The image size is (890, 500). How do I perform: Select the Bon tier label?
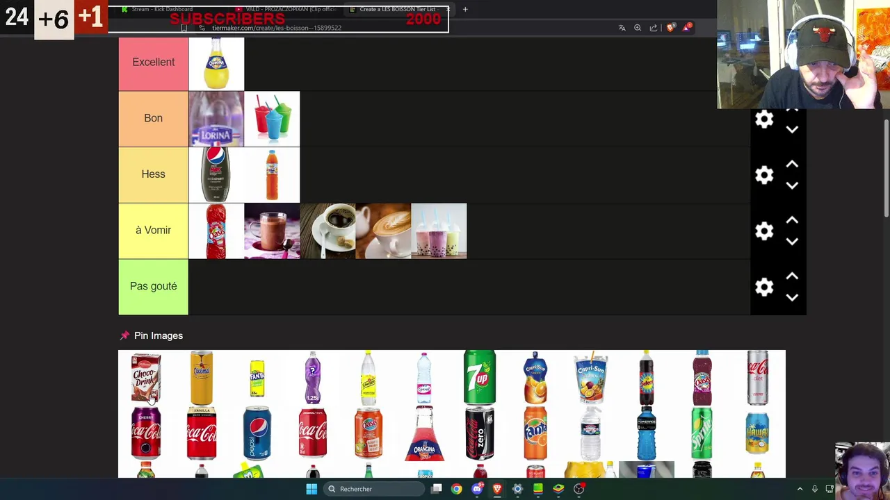[153, 118]
